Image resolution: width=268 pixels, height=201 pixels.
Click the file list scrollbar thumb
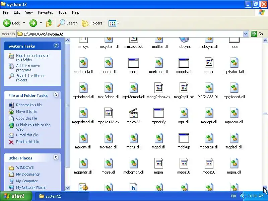click(265, 114)
